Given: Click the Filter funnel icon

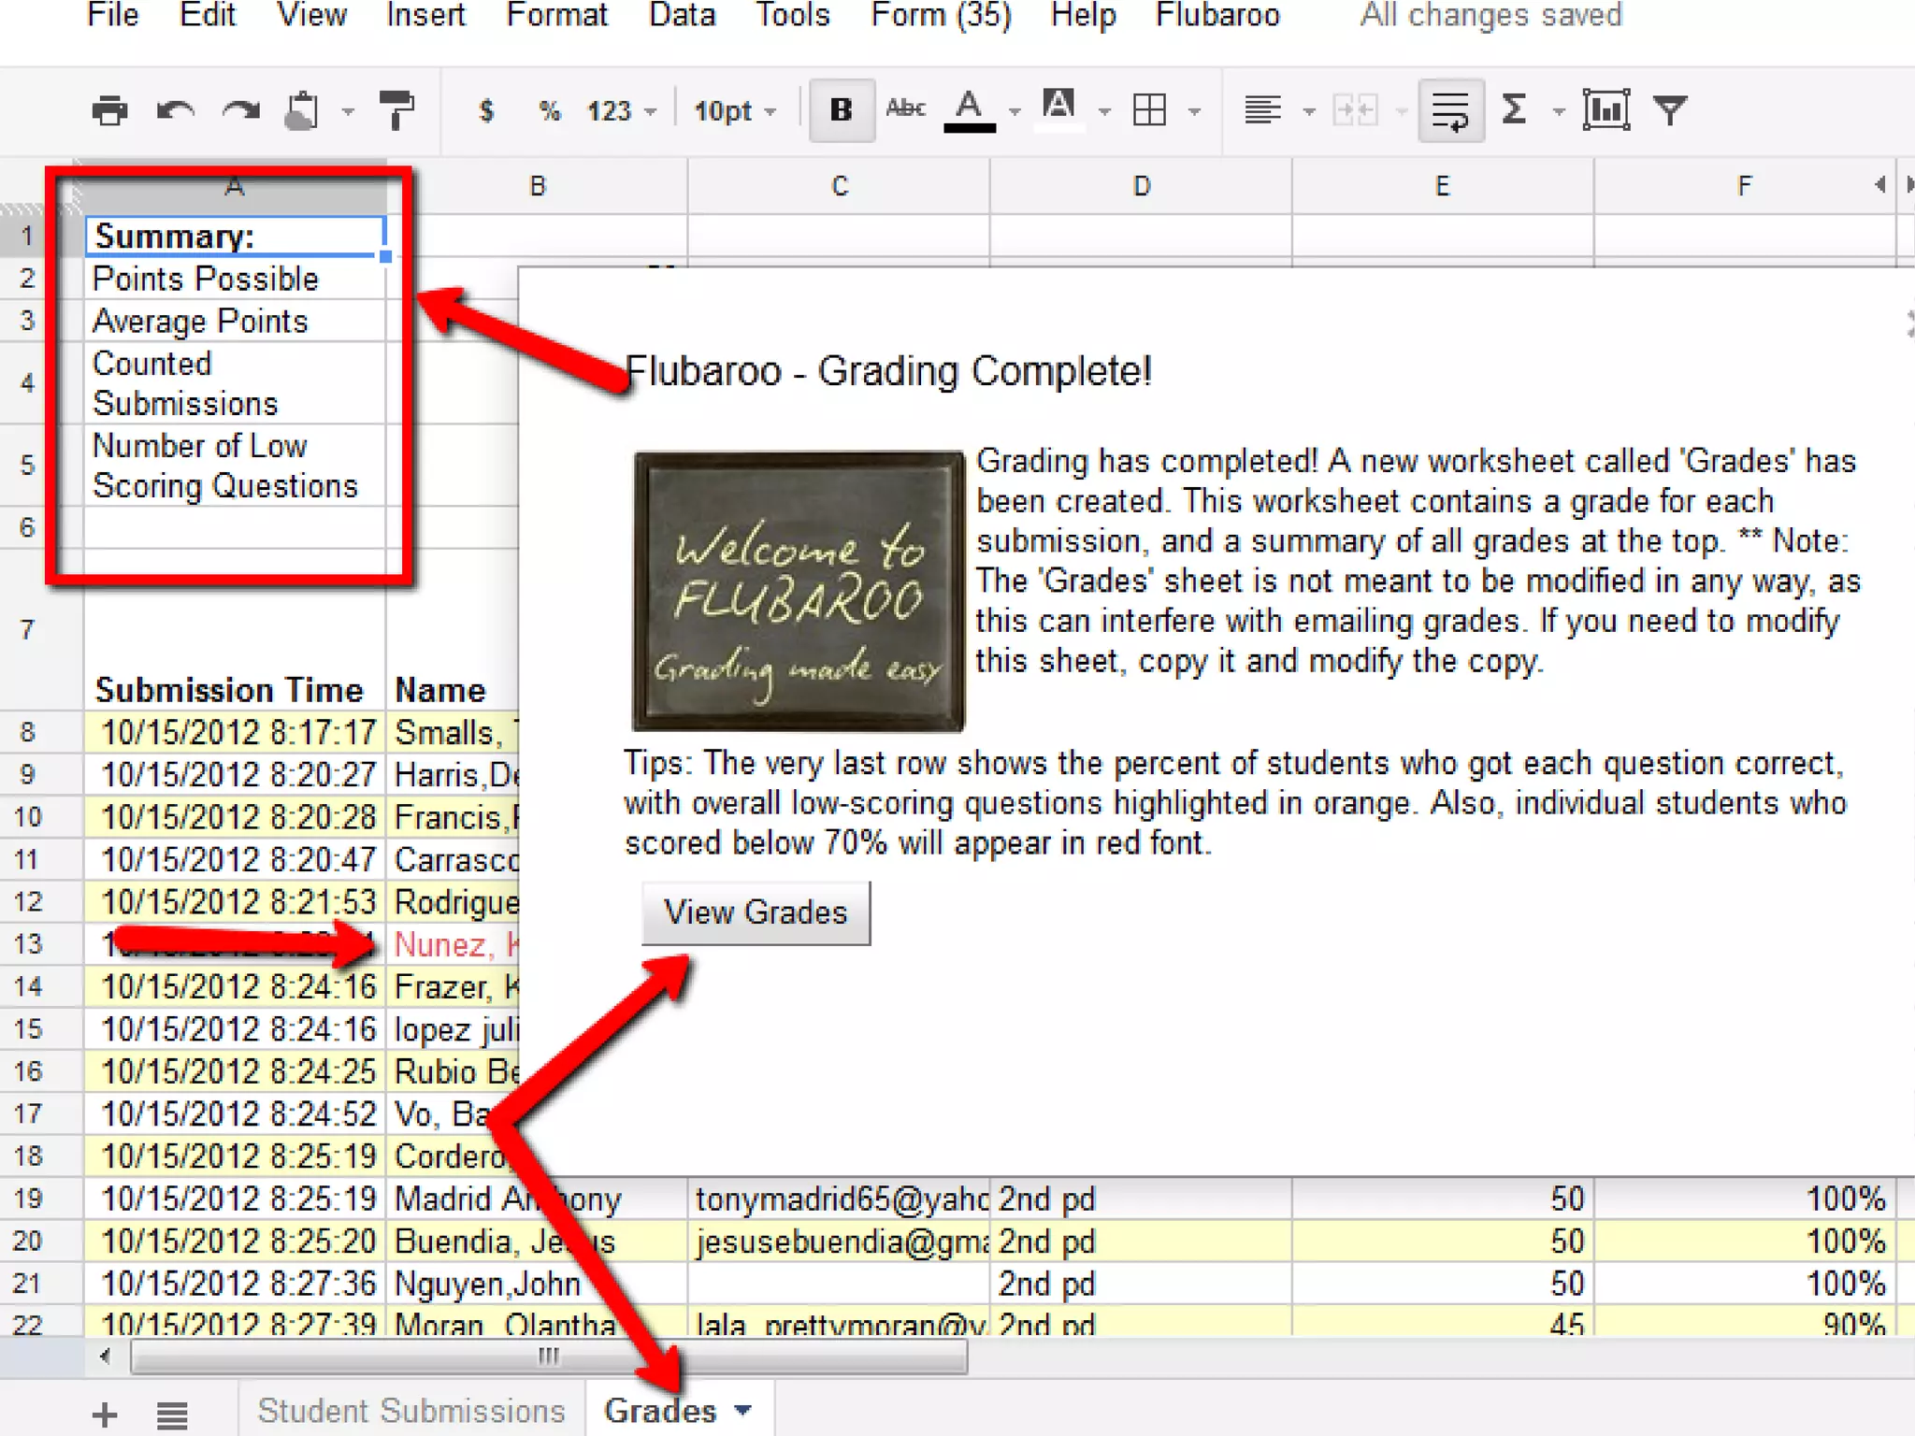Looking at the screenshot, I should pos(1670,110).
